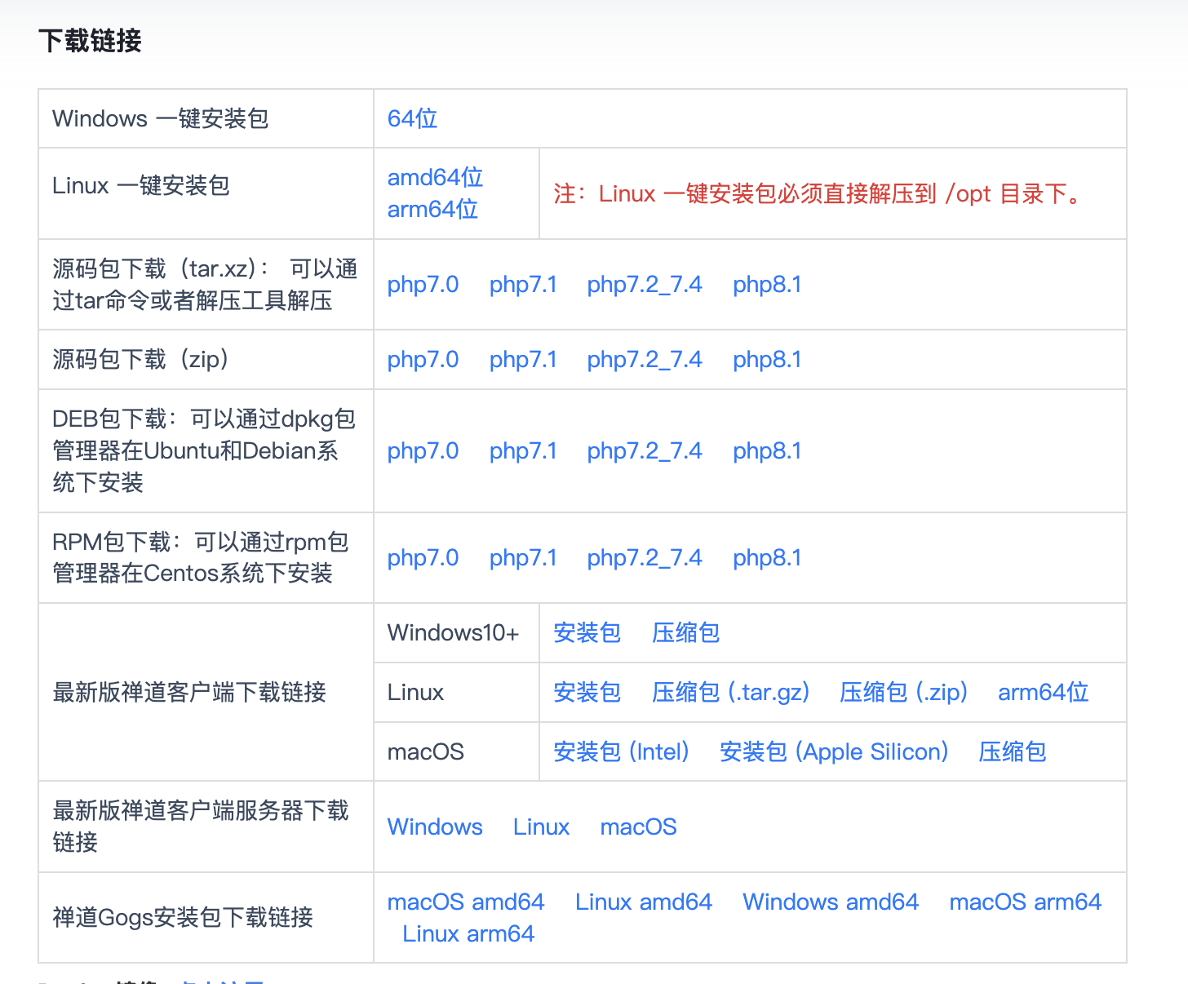Open php7.0 link in zip source row

point(423,359)
